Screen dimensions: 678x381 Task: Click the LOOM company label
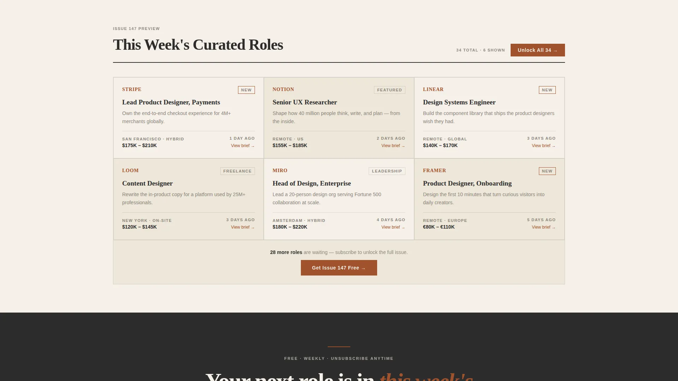point(130,170)
